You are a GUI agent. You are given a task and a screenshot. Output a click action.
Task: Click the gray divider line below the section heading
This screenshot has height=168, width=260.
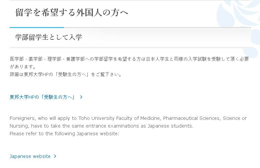[x=130, y=47]
